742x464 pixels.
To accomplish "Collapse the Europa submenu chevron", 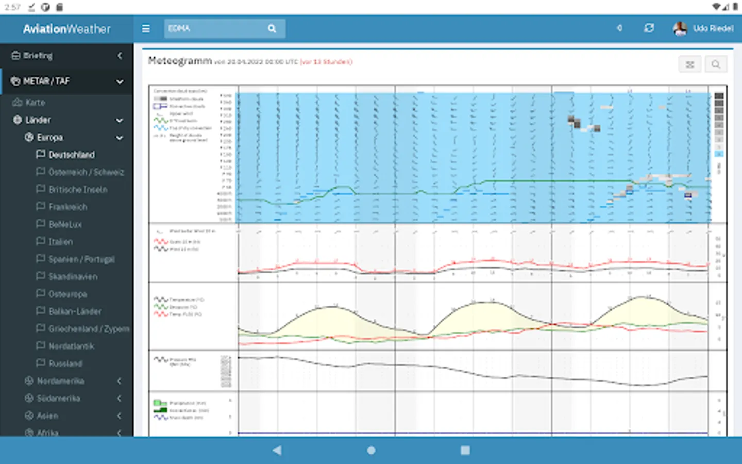I will (120, 138).
